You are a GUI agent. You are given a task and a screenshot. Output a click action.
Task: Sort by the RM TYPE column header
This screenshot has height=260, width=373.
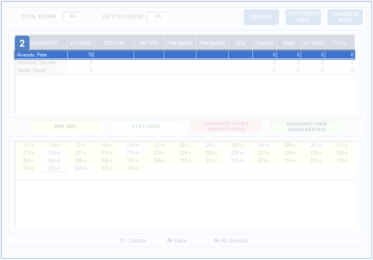(x=149, y=43)
